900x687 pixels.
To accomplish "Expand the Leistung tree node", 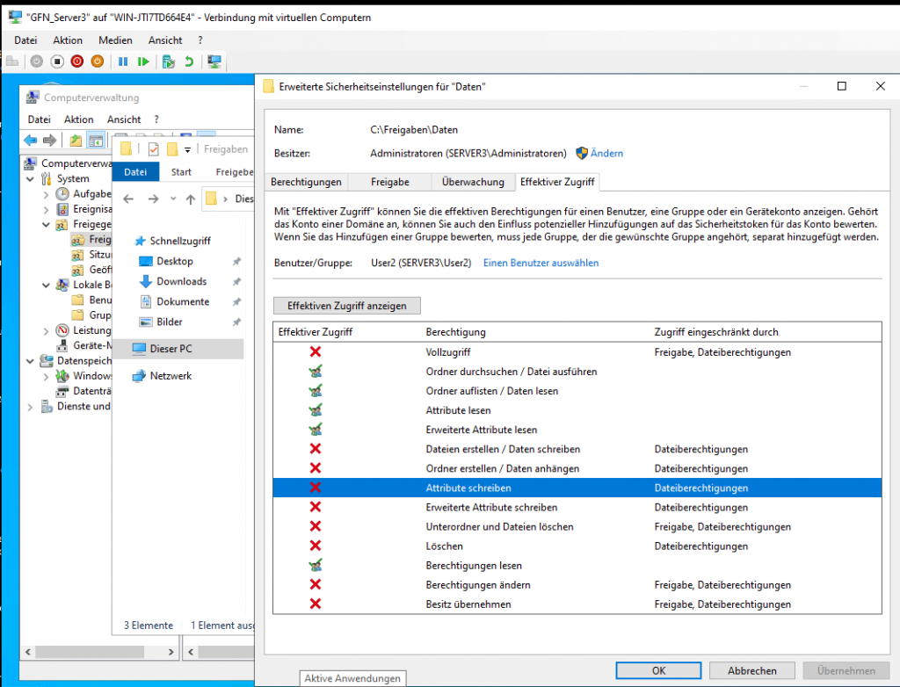I will tap(47, 330).
